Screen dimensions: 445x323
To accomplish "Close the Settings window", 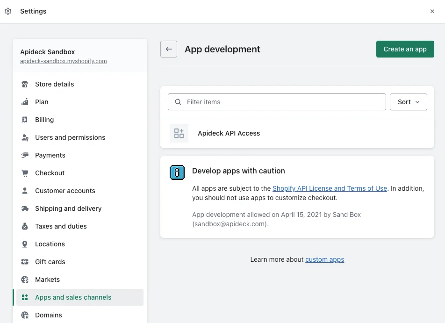I will (432, 11).
